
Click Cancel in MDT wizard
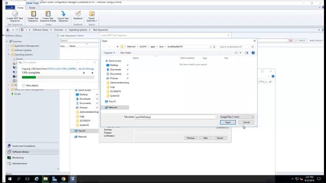220,138
